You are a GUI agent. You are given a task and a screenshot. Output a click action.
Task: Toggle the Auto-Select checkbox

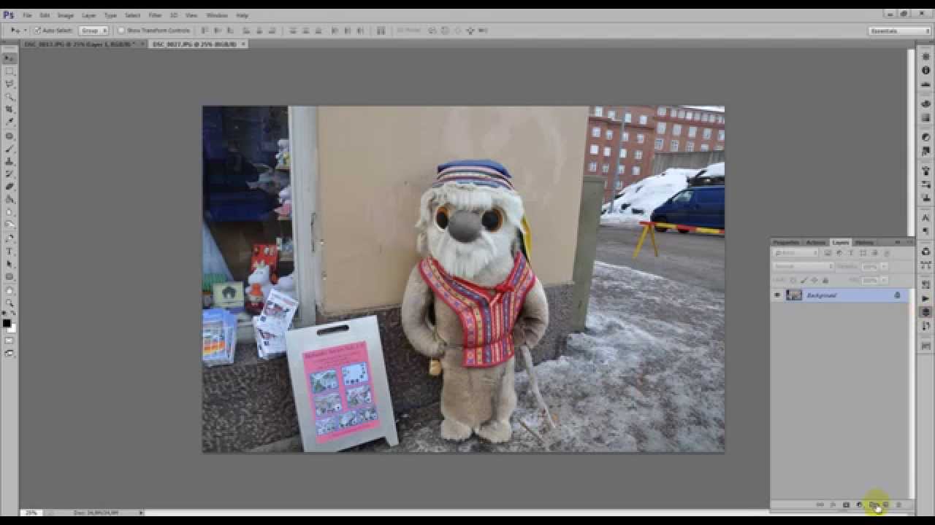tap(39, 31)
